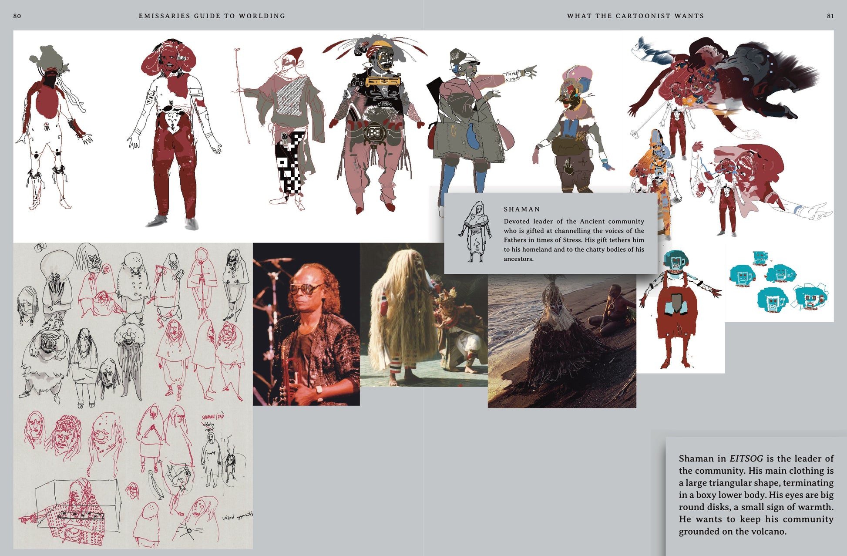Click the straw-masked figure beach photo

click(561, 341)
